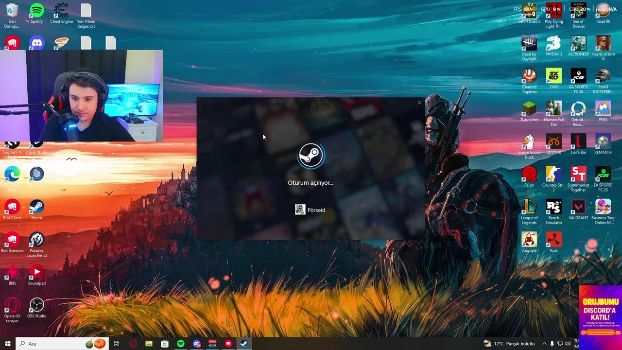Open the tray volume speaker control
622x350 pixels.
(568, 344)
